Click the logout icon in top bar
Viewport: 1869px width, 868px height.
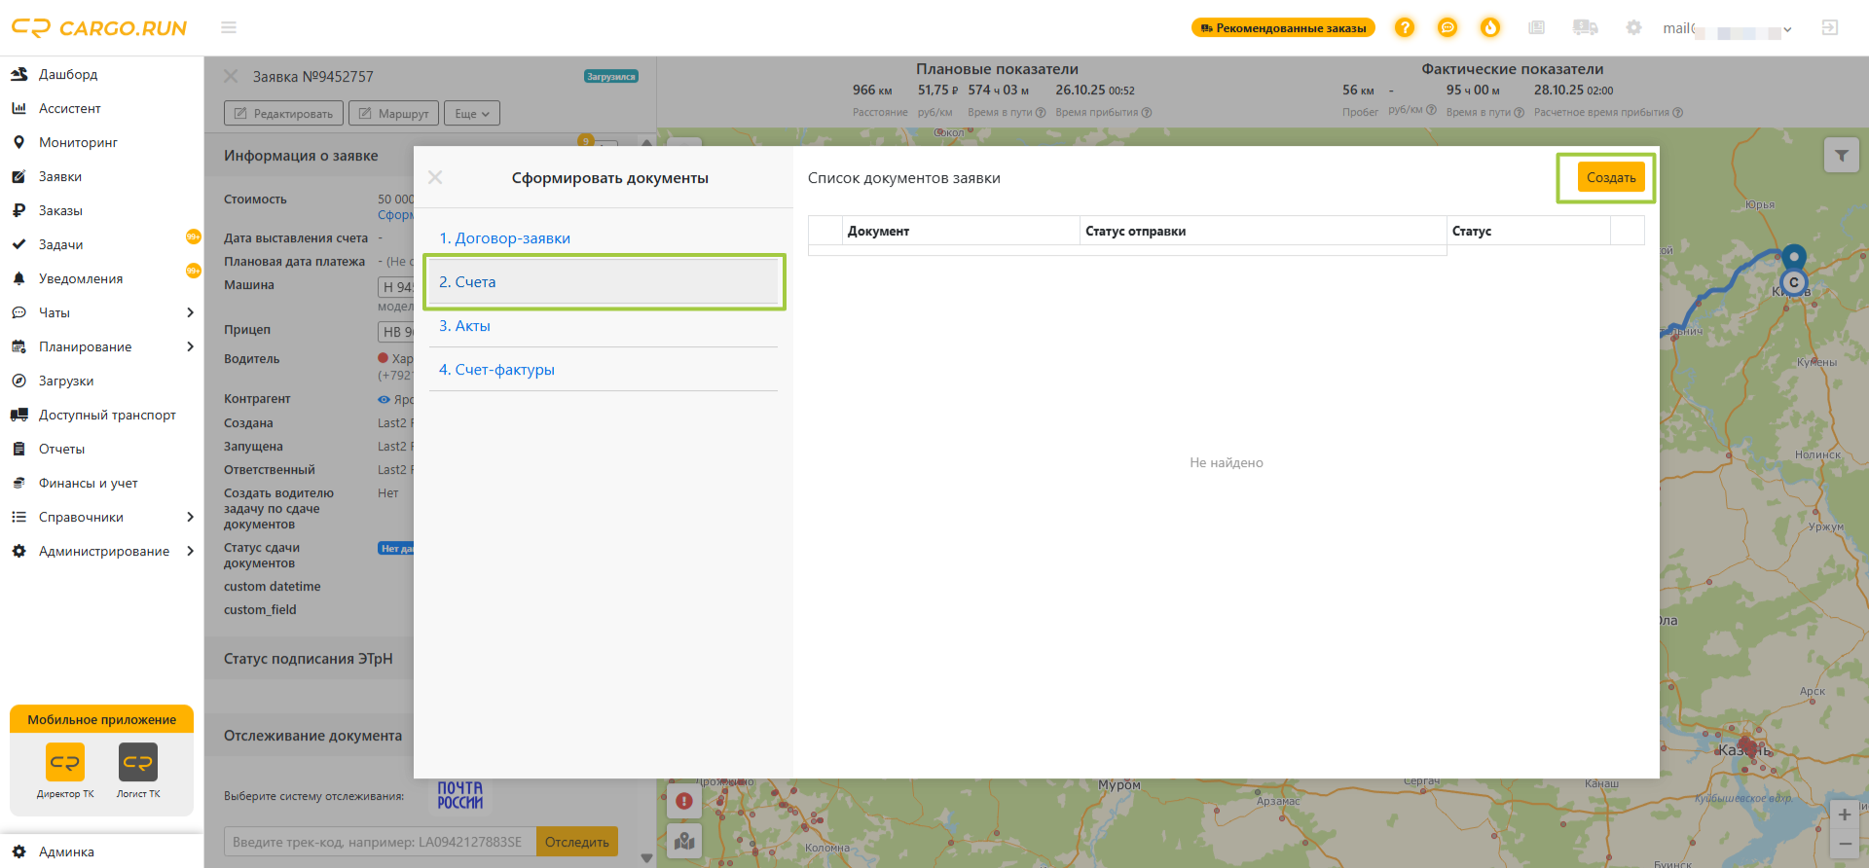pyautogui.click(x=1830, y=27)
